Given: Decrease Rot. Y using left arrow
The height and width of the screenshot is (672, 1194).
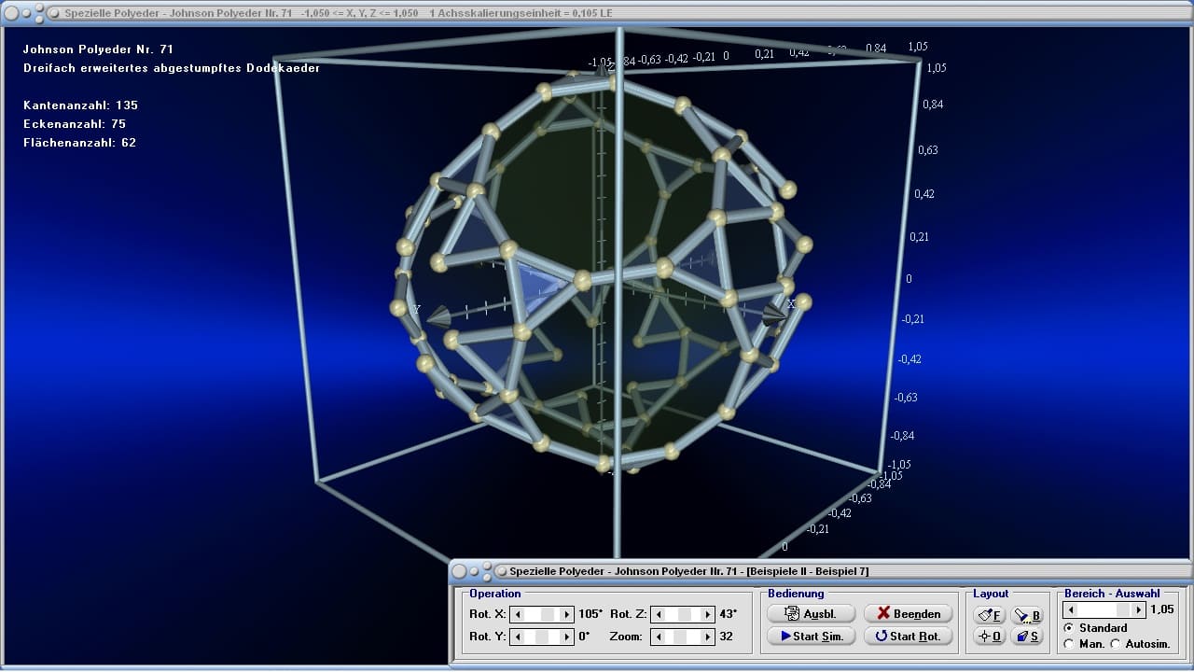Looking at the screenshot, I should [519, 637].
